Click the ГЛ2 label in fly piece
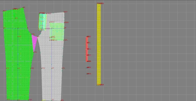The width and height of the screenshot is (196, 101). tap(42, 22)
